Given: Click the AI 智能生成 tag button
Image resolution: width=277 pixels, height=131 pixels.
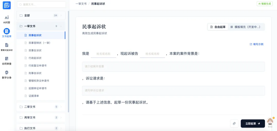Looking at the screenshot, I should point(264,4).
